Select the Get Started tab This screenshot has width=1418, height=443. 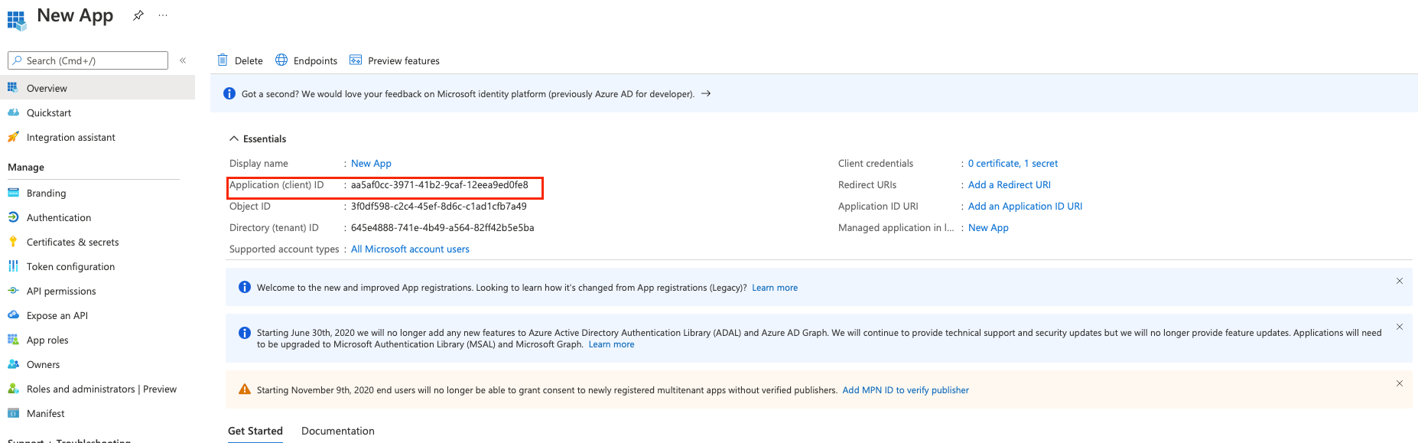coord(255,431)
